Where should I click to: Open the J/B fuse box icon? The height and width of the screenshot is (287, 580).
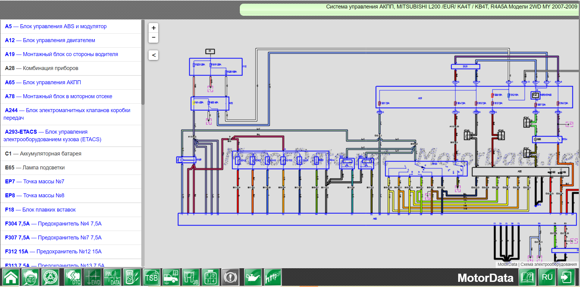click(x=191, y=277)
